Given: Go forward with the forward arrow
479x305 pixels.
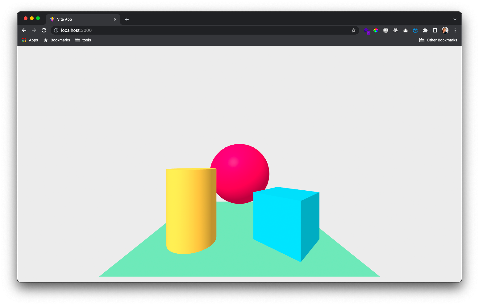Looking at the screenshot, I should [x=34, y=30].
